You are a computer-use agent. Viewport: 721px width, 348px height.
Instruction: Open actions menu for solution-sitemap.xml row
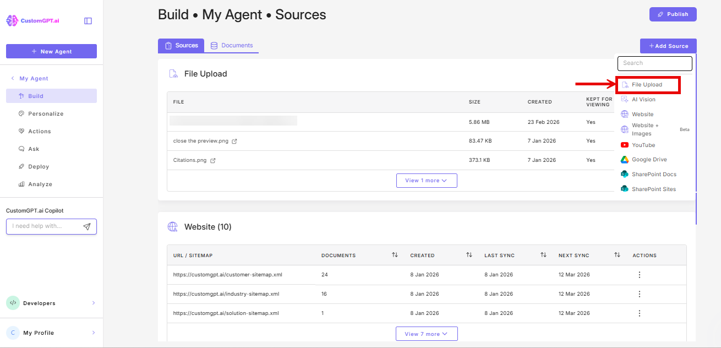[640, 313]
